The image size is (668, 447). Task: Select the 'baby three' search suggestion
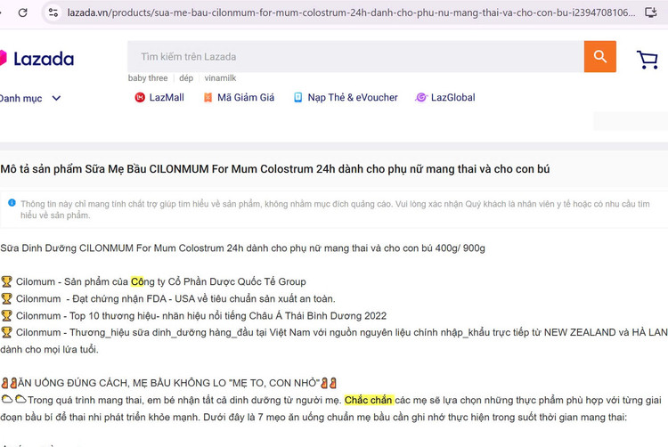pyautogui.click(x=148, y=78)
